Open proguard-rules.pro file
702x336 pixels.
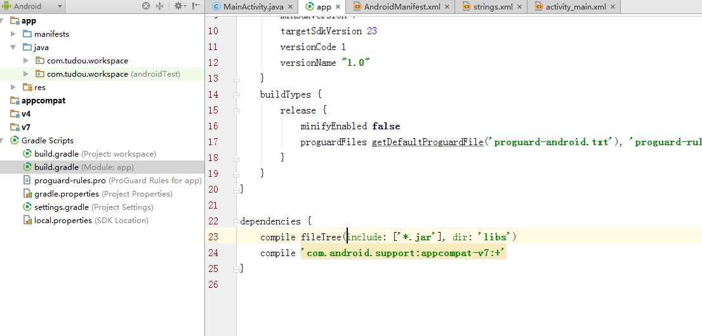pos(118,180)
